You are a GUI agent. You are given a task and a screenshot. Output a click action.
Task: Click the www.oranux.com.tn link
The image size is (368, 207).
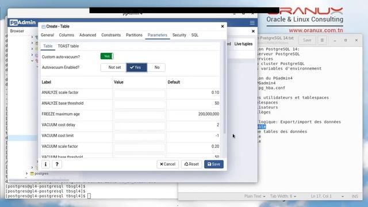coord(316,30)
